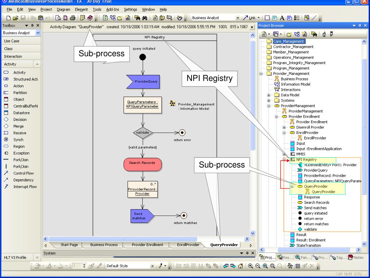The height and width of the screenshot is (278, 370).
Task: Choose the Control Flow connector tool
Action: (x=23, y=173)
